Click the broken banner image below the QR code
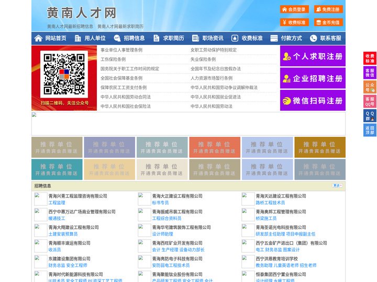Screen dimensions: 377x282 188,124
